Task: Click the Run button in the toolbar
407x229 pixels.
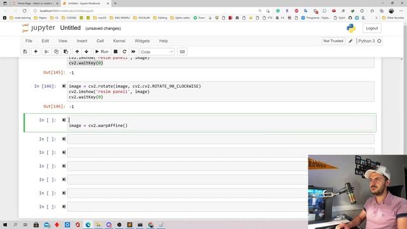Action: (x=102, y=52)
